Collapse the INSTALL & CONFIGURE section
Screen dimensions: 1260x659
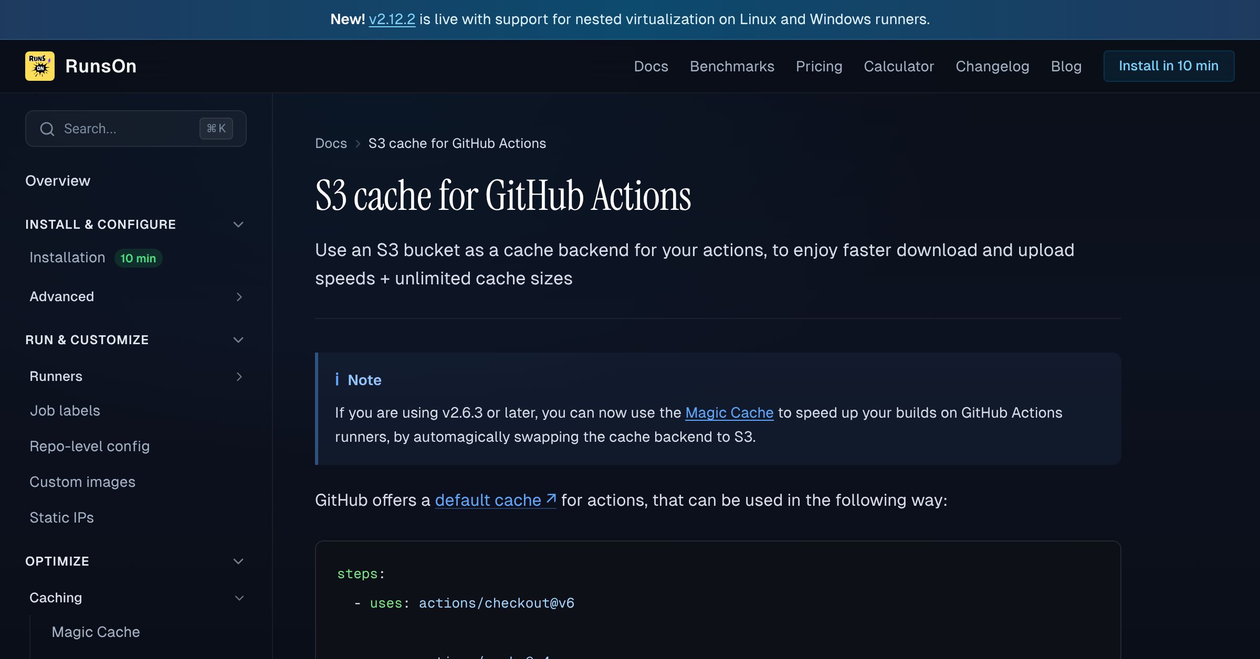pyautogui.click(x=238, y=225)
